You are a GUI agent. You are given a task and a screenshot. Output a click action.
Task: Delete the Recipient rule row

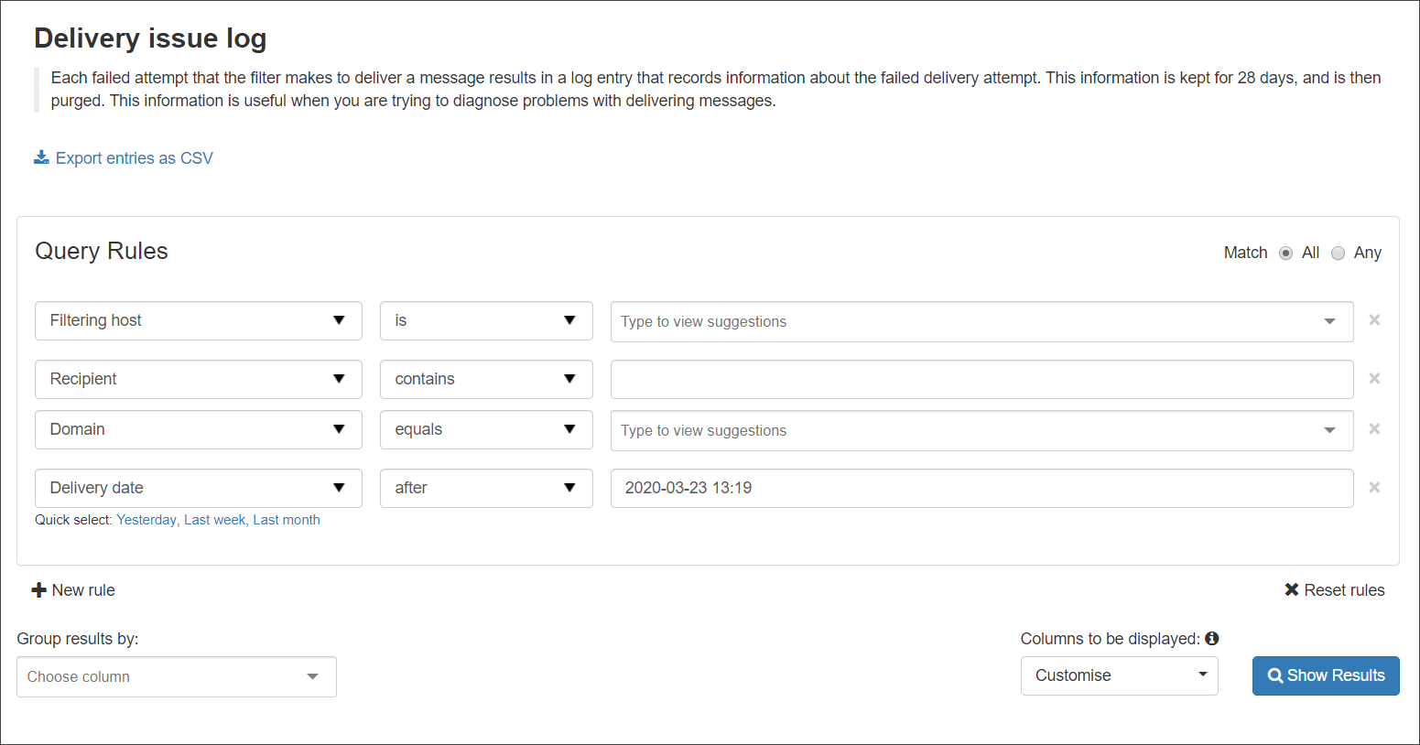point(1374,379)
